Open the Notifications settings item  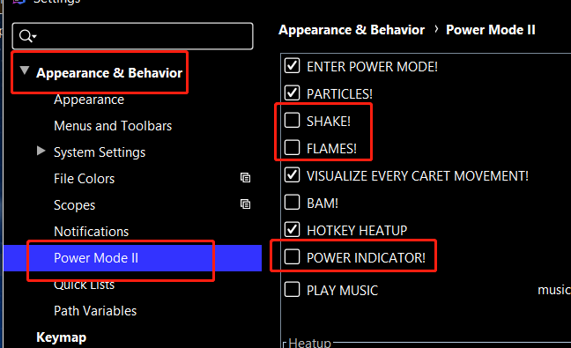92,232
